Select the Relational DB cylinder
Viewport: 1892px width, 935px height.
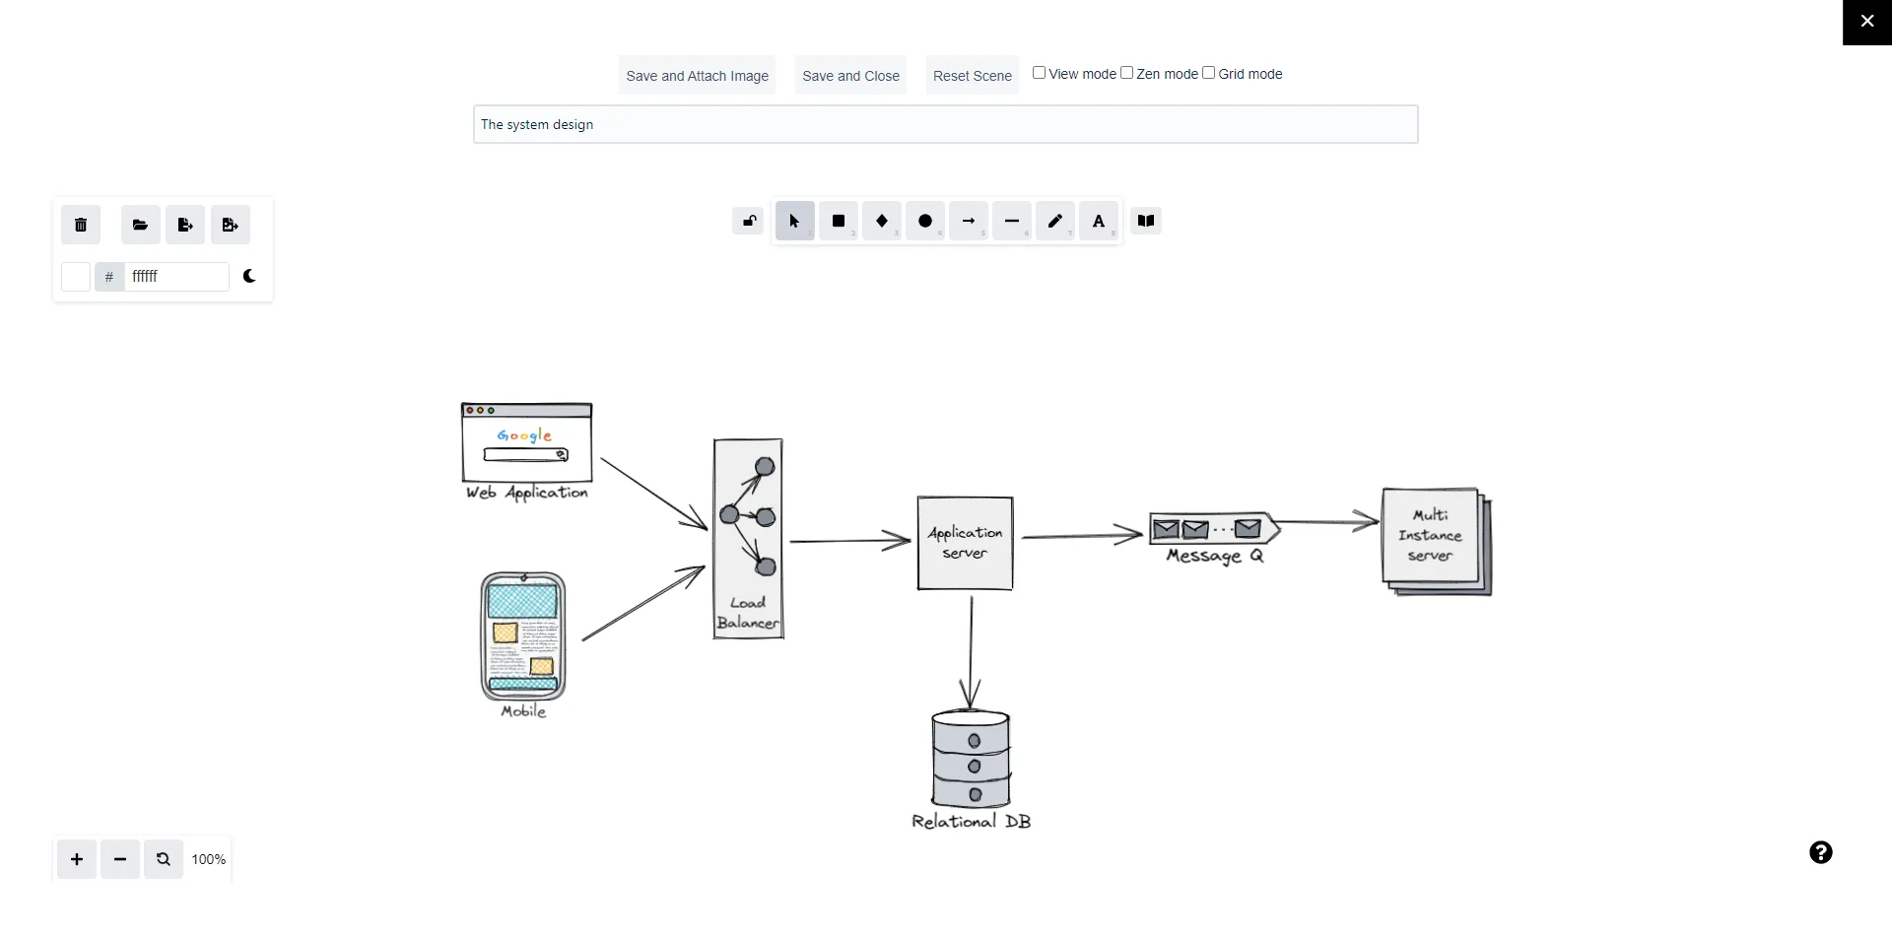[972, 760]
